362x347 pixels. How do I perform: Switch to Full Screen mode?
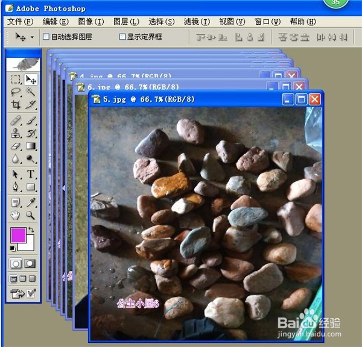(x=33, y=279)
